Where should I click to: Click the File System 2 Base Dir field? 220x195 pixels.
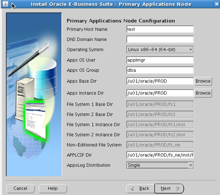[x=160, y=115]
